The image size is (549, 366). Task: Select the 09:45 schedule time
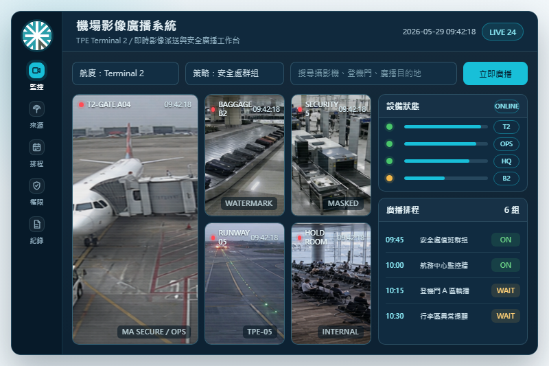(395, 240)
